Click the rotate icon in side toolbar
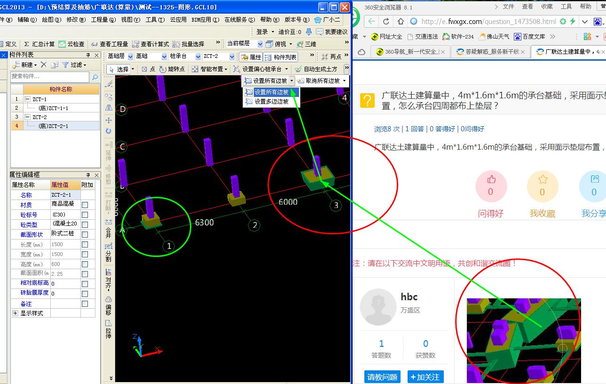Viewport: 606px width, 384px height. tap(109, 131)
